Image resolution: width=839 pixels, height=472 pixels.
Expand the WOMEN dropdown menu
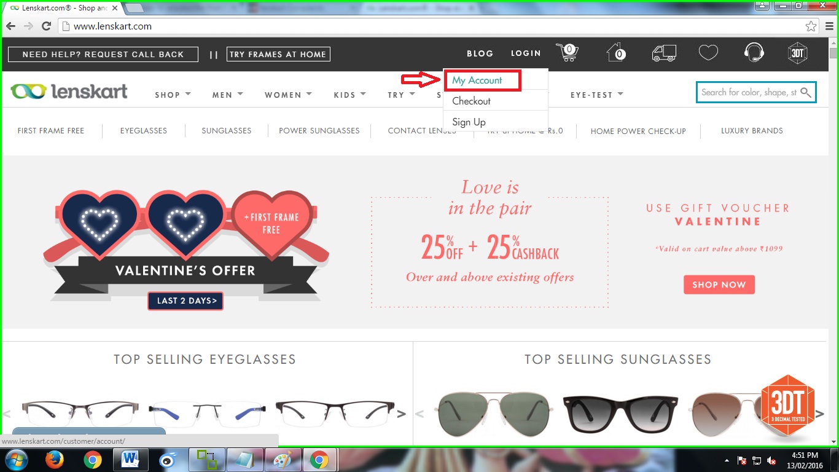288,95
